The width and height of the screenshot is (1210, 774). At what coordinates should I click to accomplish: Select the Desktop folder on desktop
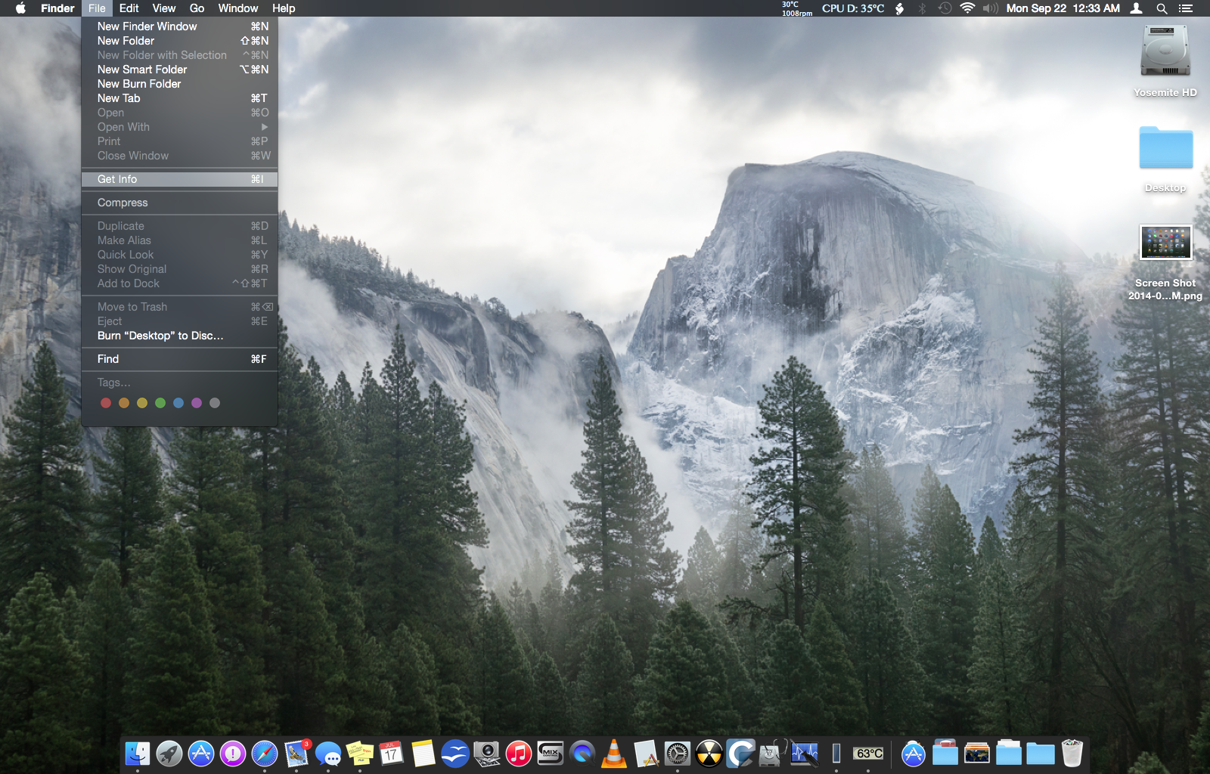pyautogui.click(x=1165, y=147)
